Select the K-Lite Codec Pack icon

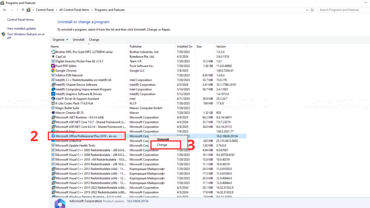[x=53, y=103]
